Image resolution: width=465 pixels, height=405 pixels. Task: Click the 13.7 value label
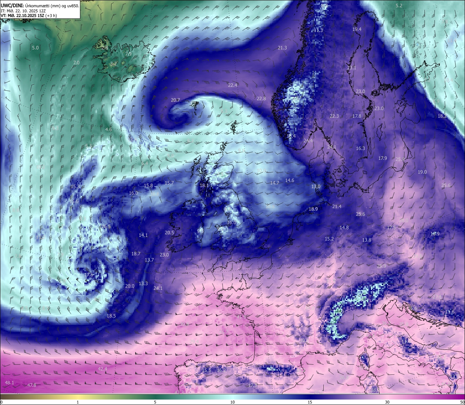point(149,260)
